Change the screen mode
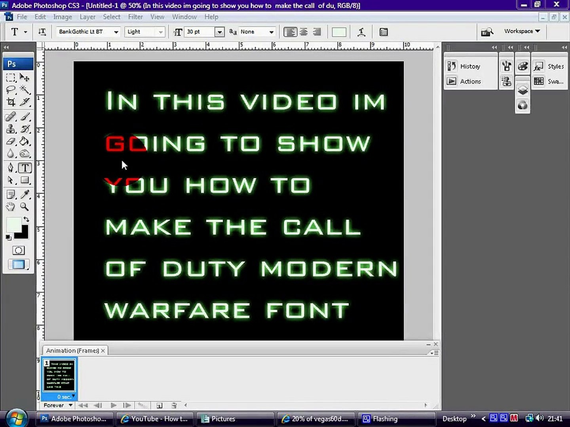 (x=18, y=265)
